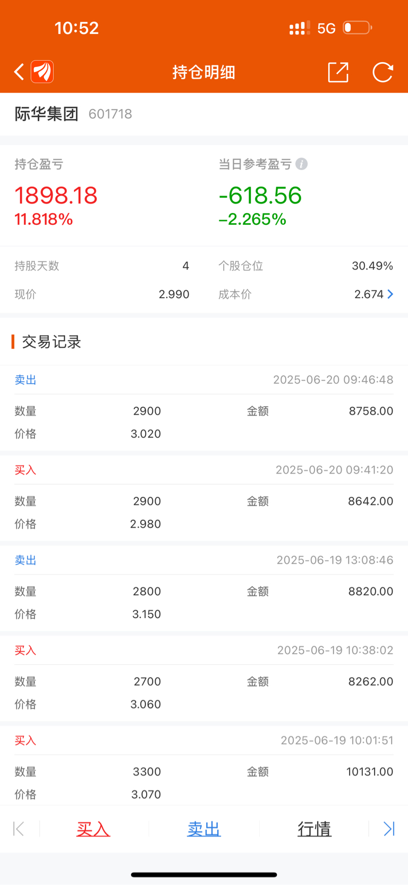Open buy record from 06-19 10:38:02
The height and width of the screenshot is (885, 408).
click(204, 679)
